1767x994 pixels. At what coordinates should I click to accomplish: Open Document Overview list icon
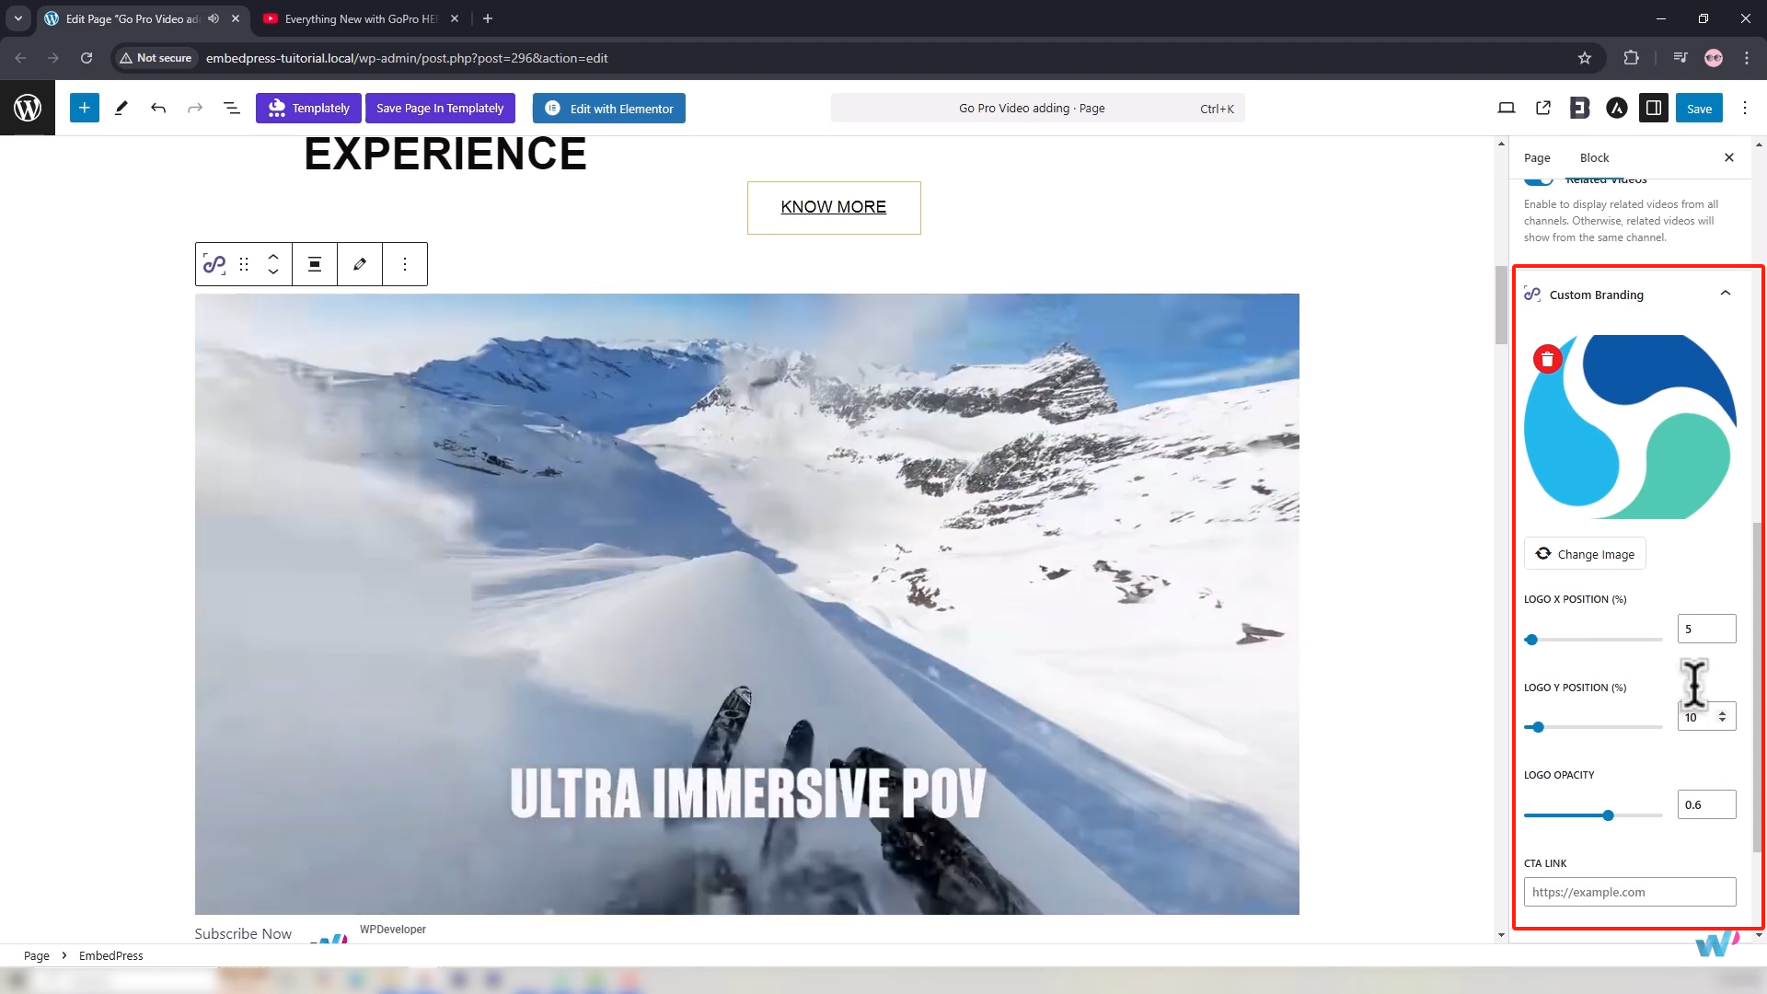point(232,108)
